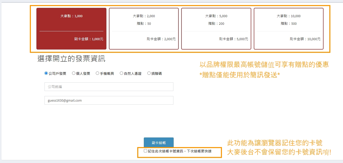Click the 贈點：500 bonus label
Viewport: 343px width, 163px height.
(x=288, y=24)
